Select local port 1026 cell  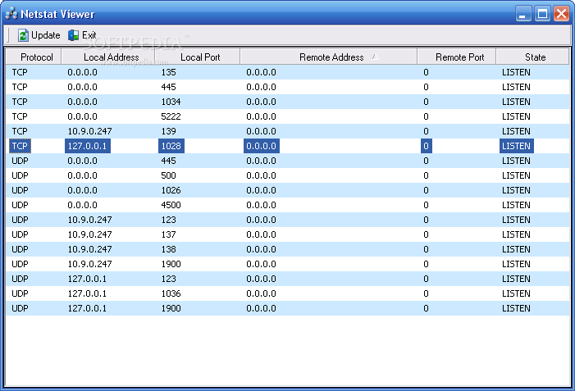point(171,190)
